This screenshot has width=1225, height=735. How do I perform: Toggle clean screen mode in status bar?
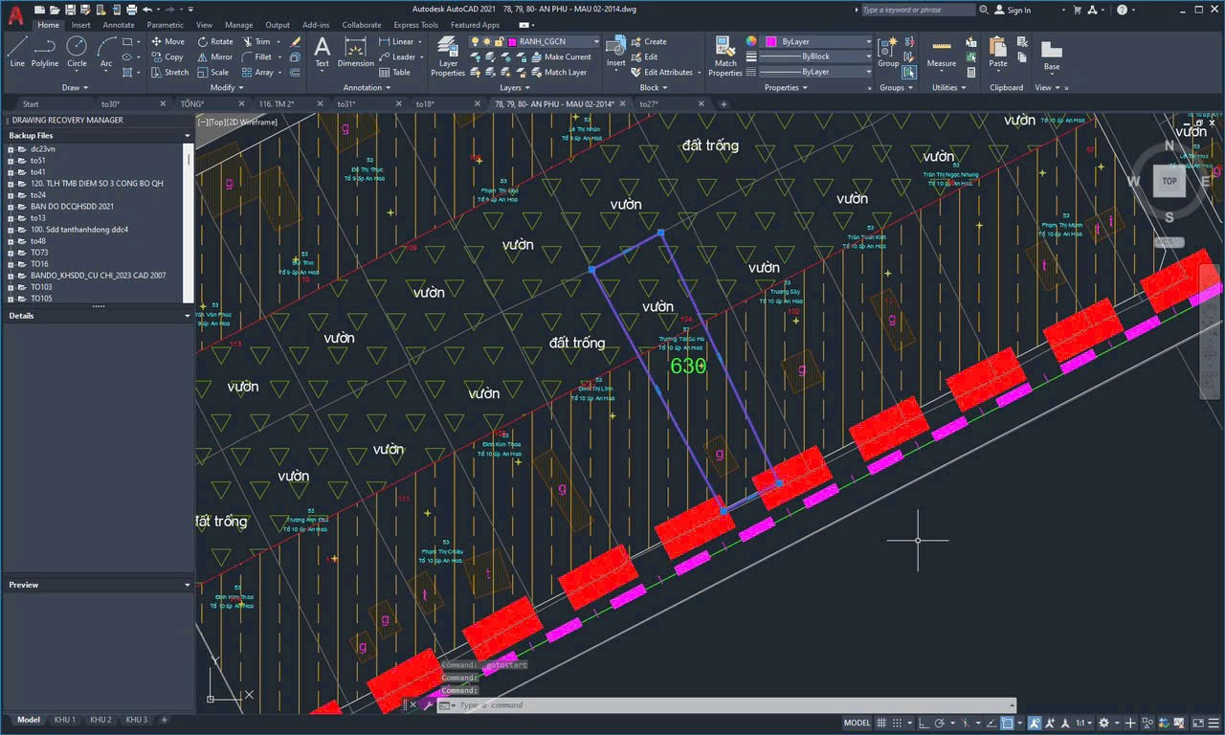point(1196,723)
